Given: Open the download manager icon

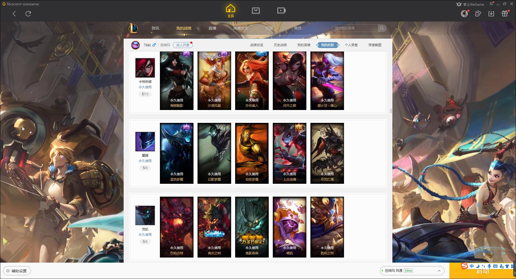Looking at the screenshot, I should point(491,14).
